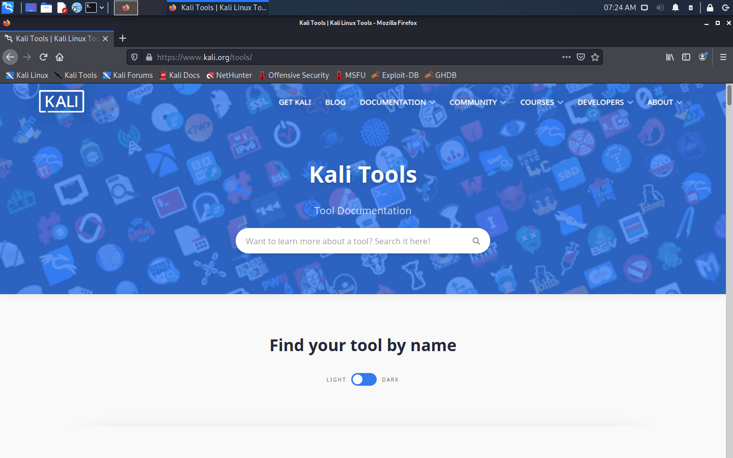The image size is (733, 458).
Task: Open the display settings tray icon
Action: tap(644, 8)
